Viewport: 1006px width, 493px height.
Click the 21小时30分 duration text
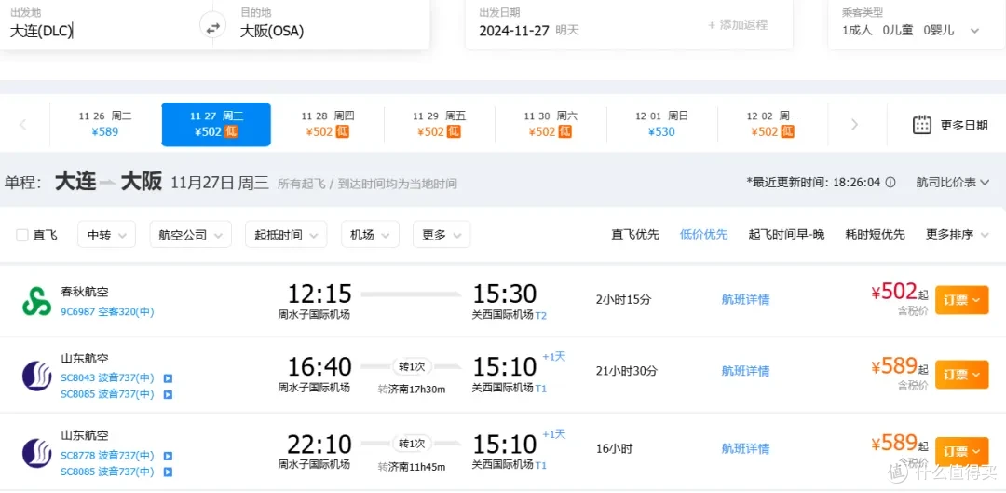click(627, 371)
